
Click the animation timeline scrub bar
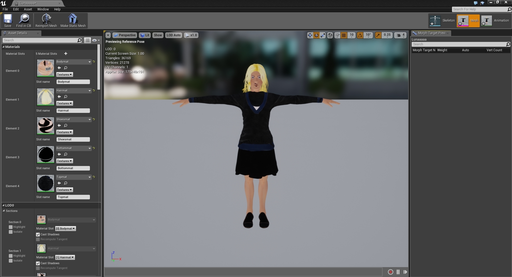(243, 272)
